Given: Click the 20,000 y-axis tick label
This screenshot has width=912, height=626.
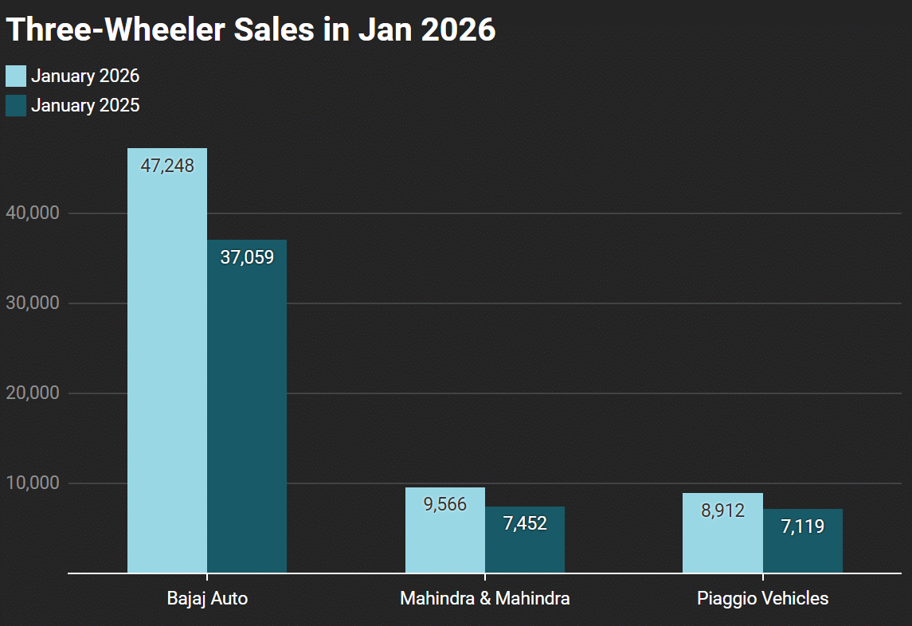Looking at the screenshot, I should click(33, 393).
